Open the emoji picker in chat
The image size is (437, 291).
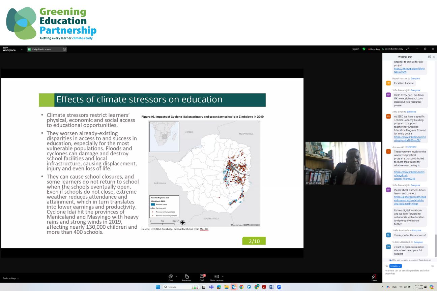tap(433, 266)
